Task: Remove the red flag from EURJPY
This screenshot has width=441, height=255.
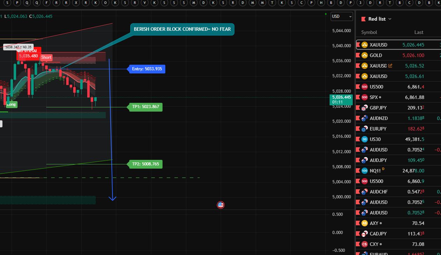Action: [x=358, y=129]
